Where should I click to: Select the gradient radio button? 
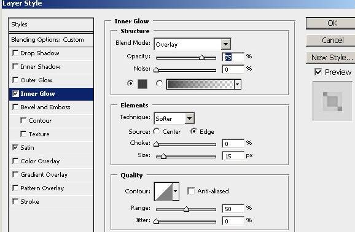pyautogui.click(x=160, y=83)
